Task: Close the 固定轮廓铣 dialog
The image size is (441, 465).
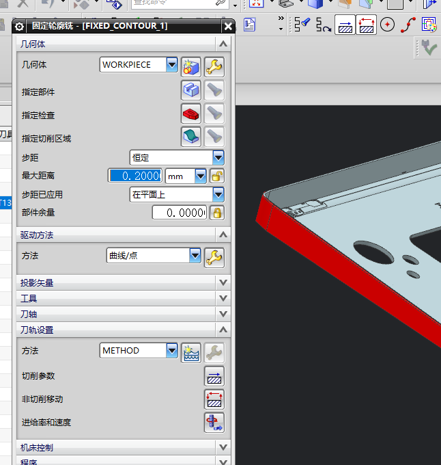Action: click(228, 27)
